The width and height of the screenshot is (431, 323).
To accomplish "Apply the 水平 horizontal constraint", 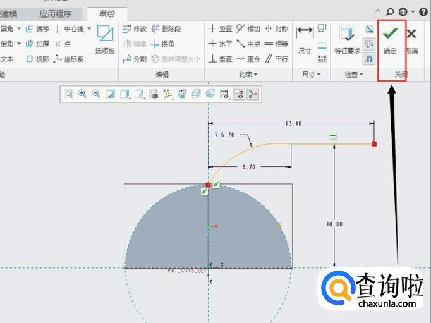I will coord(221,44).
